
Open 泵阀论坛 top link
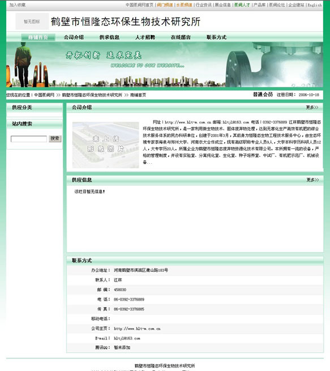pyautogui.click(x=277, y=5)
